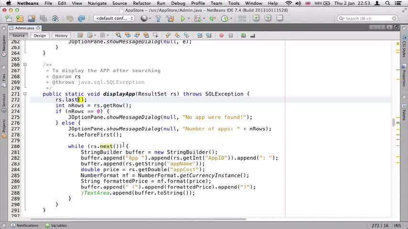
Task: Open the Team menu
Action: [216, 3]
